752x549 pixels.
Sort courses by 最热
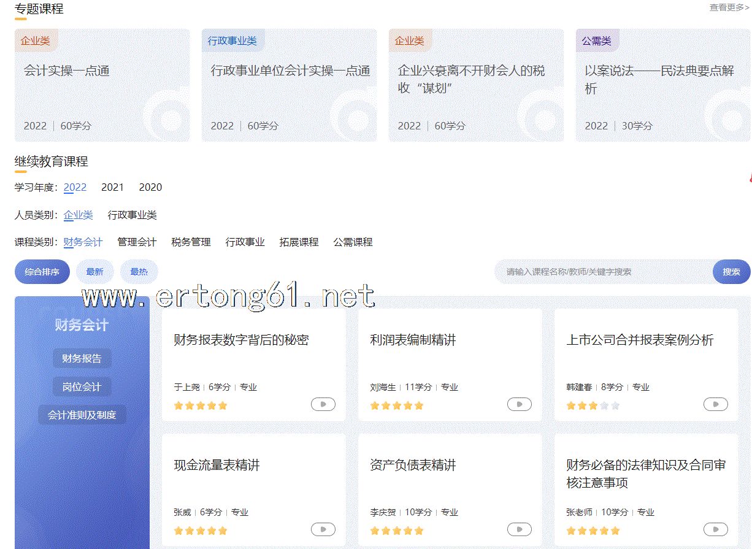(139, 272)
